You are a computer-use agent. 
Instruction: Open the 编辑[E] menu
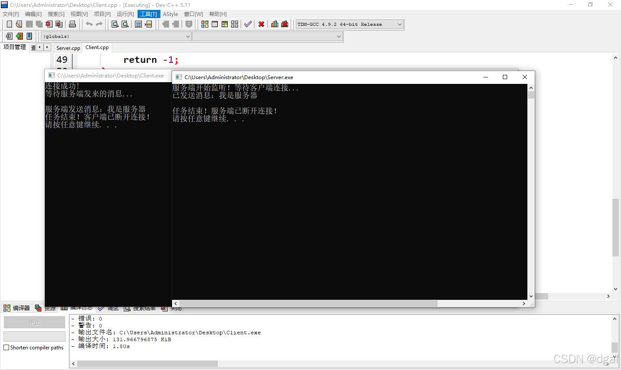tap(33, 14)
